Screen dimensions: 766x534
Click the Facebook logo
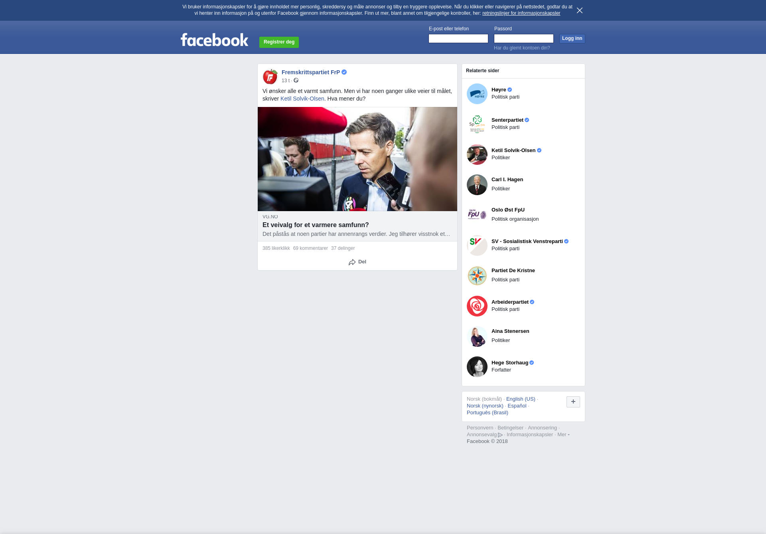coord(214,40)
